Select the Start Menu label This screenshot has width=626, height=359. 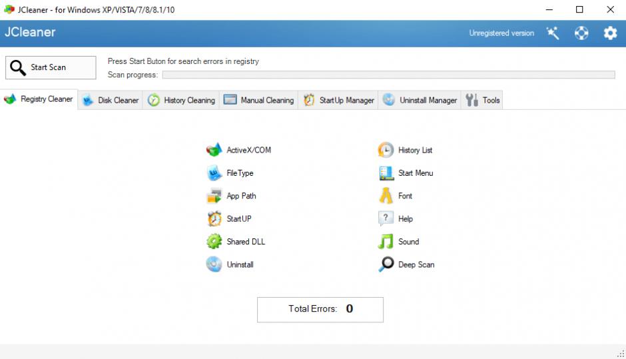[416, 173]
